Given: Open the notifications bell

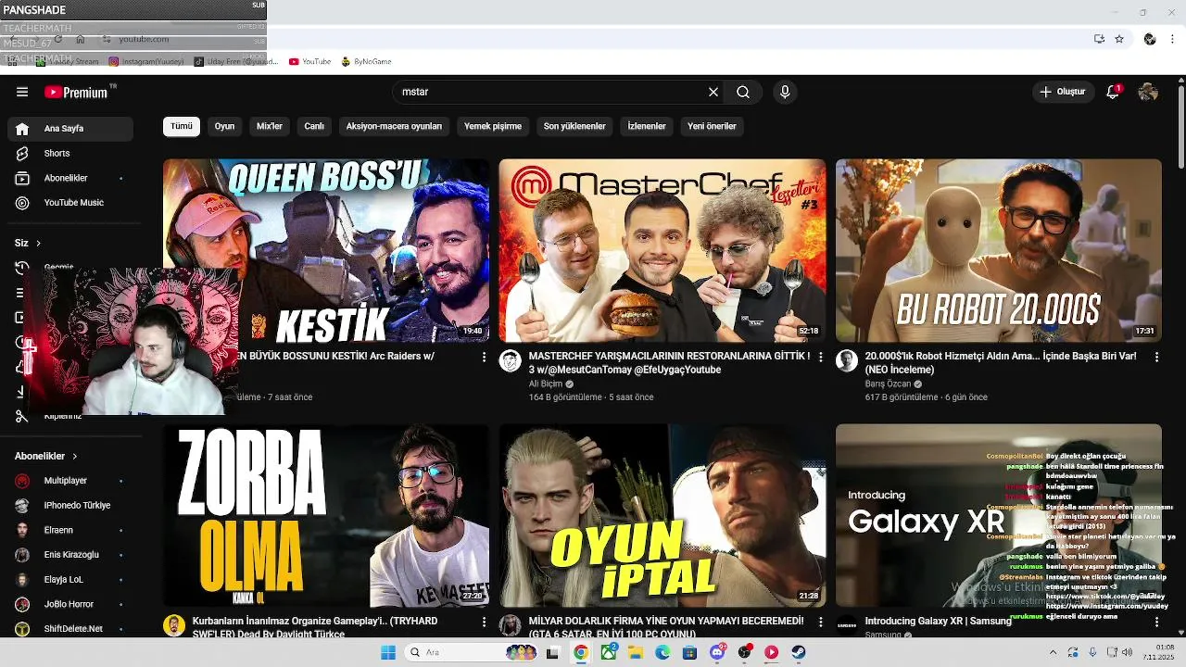Looking at the screenshot, I should click(1113, 92).
